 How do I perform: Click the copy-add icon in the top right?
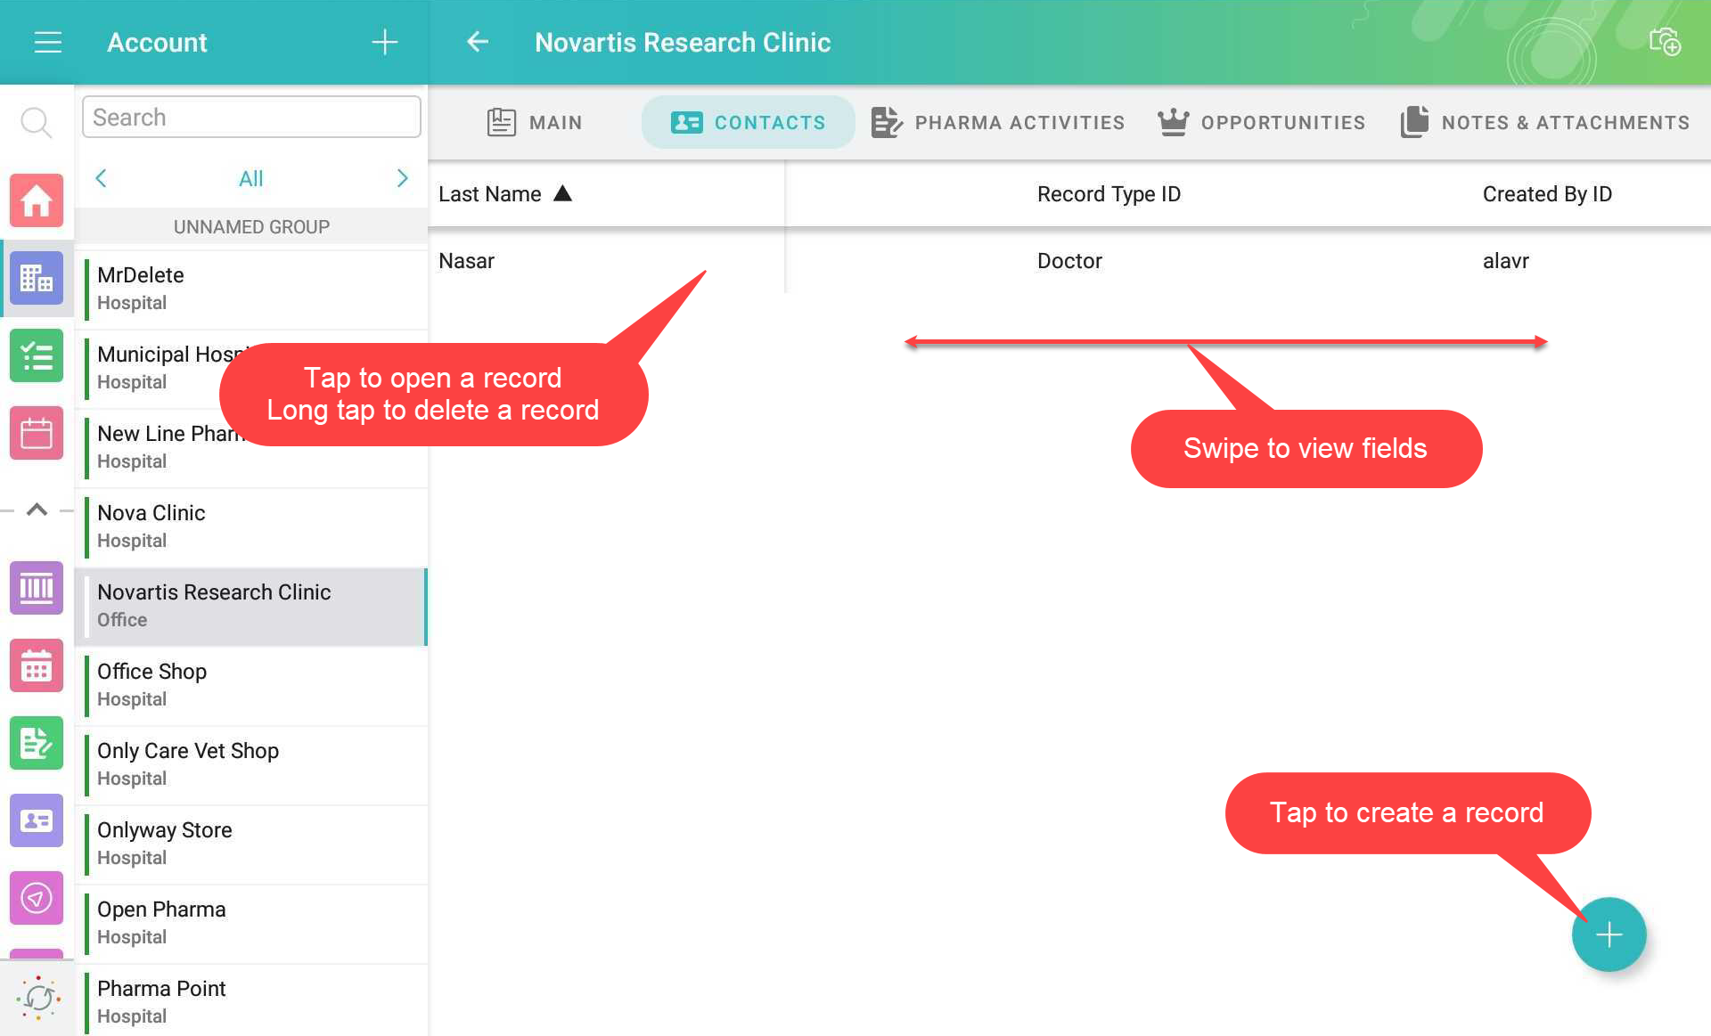click(1664, 42)
